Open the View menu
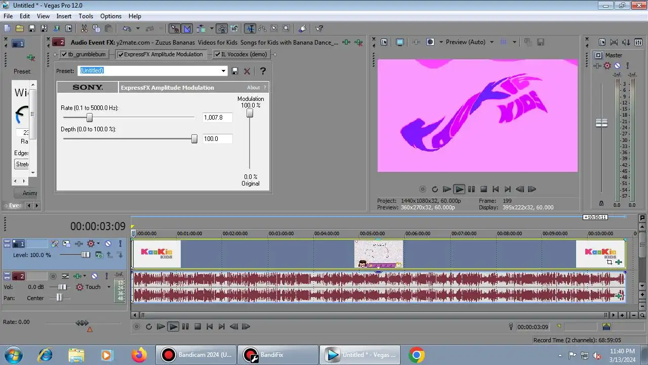The image size is (648, 365). point(43,16)
